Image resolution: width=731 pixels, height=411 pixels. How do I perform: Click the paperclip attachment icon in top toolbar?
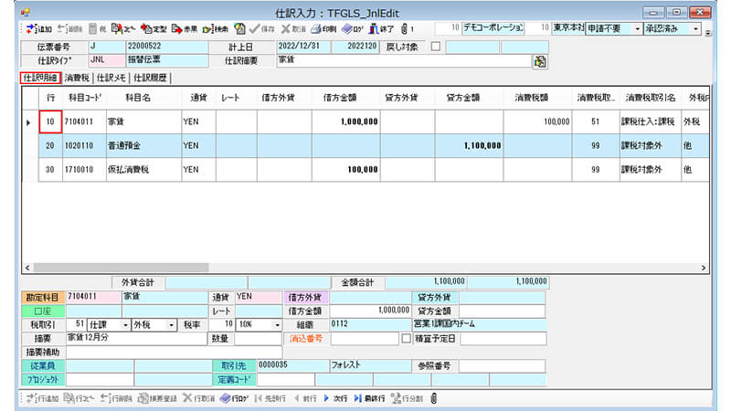pos(403,29)
